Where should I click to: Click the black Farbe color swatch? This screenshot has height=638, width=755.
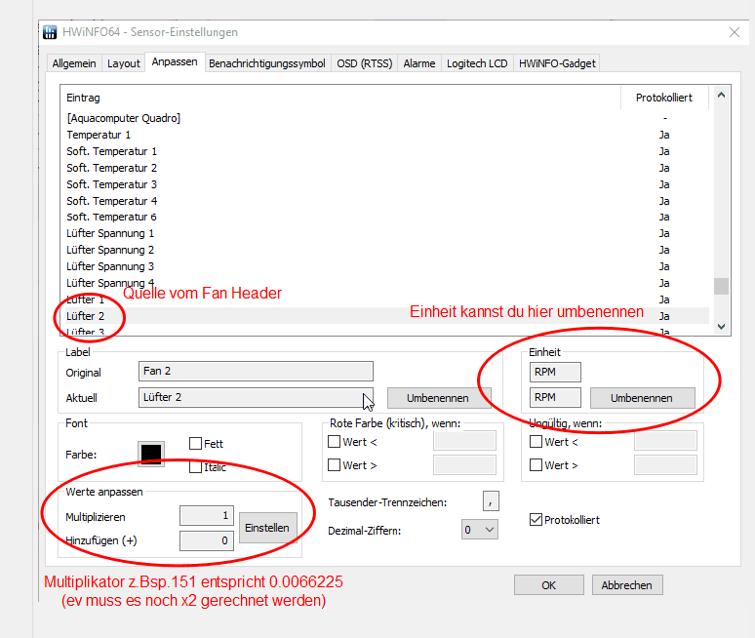[x=151, y=454]
